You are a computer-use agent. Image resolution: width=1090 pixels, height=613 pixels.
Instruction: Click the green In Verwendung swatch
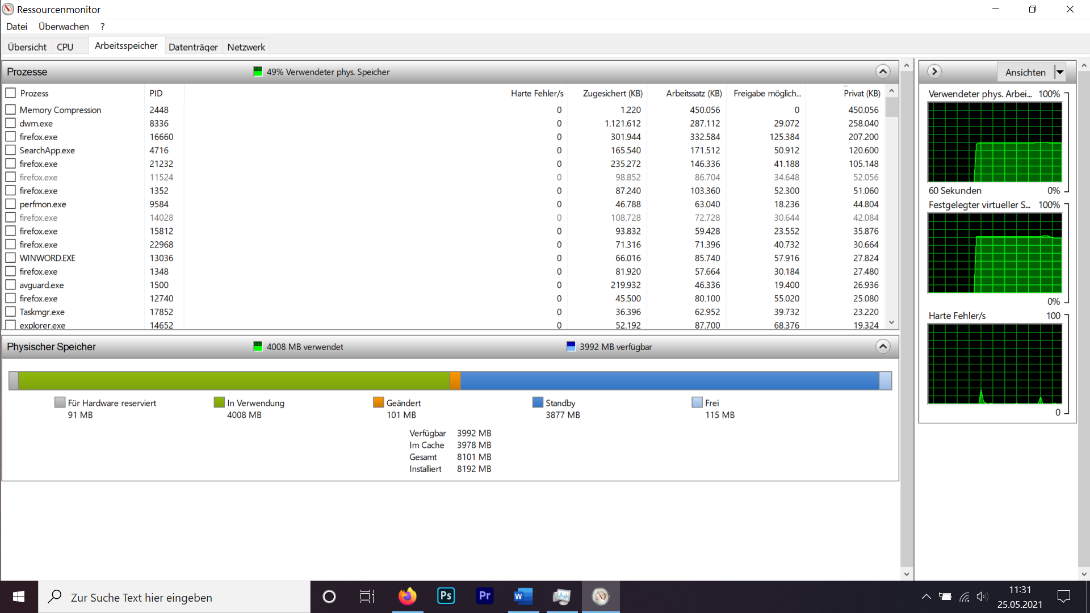click(x=219, y=402)
